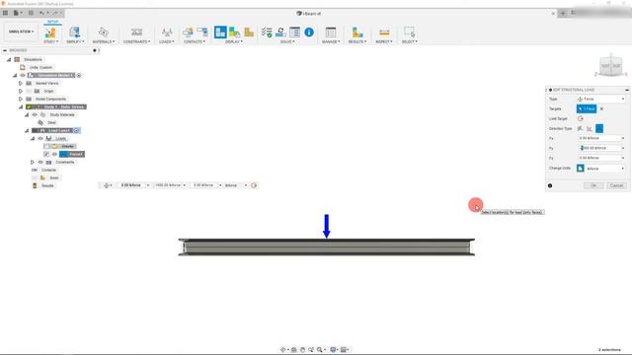Open the Solve Details icon
Screen dimensions: 632x355
tap(294, 33)
